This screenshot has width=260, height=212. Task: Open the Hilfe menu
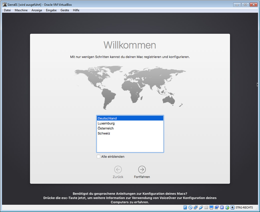click(76, 10)
